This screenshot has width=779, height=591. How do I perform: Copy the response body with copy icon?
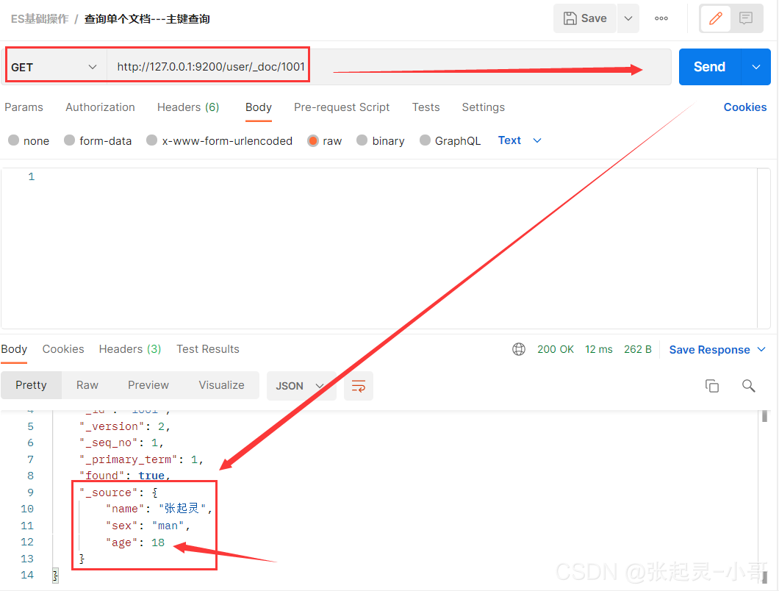tap(712, 386)
